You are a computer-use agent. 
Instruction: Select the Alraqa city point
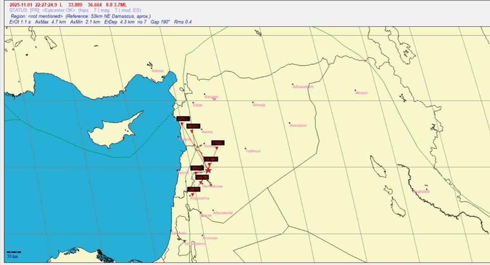tap(253, 102)
